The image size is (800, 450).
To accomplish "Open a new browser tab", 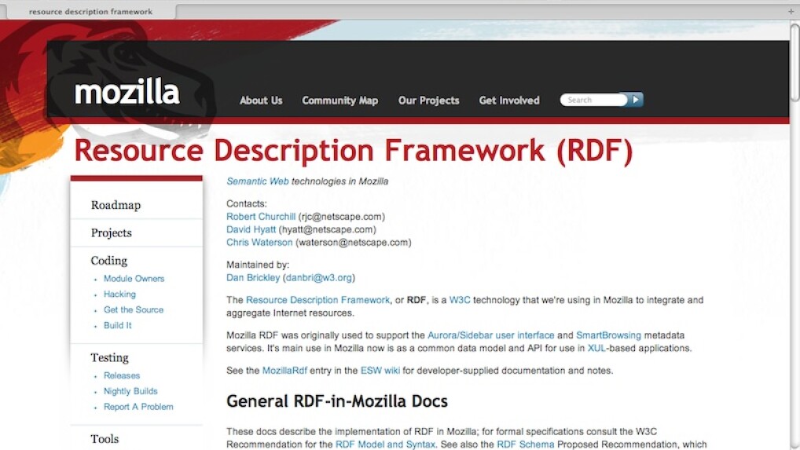I will tap(791, 11).
